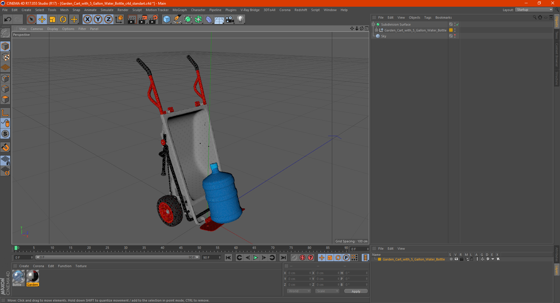Click the yellow layer color swatch
560x303 pixels.
pos(451,30)
